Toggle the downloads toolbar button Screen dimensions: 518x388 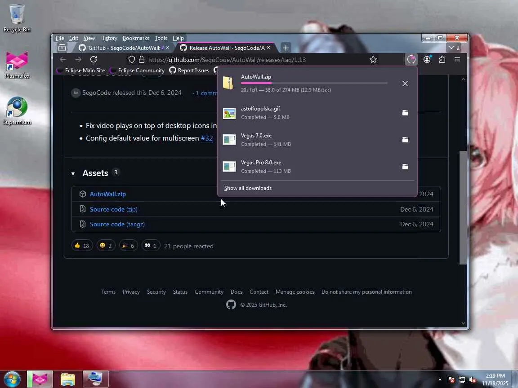tap(411, 59)
